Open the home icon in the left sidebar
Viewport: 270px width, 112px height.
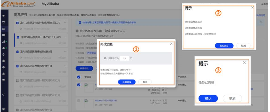click(3, 16)
